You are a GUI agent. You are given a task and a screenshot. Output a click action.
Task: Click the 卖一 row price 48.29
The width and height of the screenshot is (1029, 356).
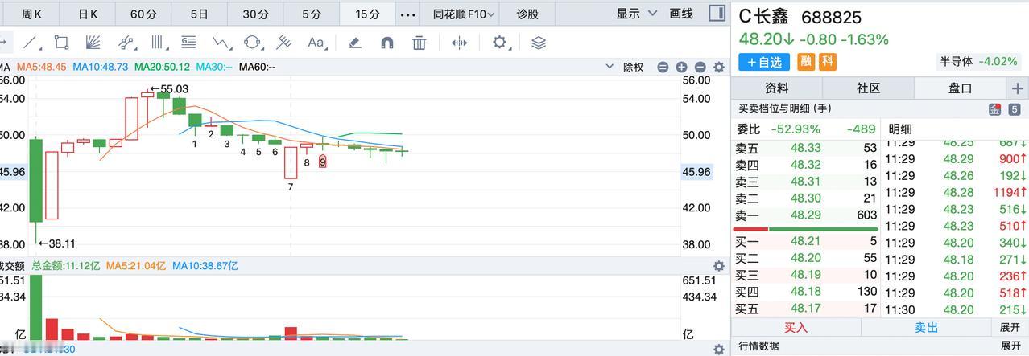tap(806, 215)
